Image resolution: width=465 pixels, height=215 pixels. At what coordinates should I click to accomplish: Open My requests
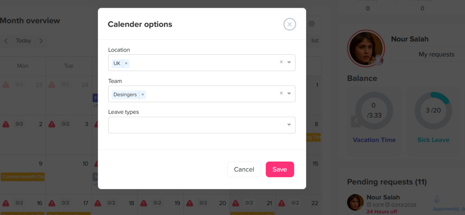pos(436,54)
